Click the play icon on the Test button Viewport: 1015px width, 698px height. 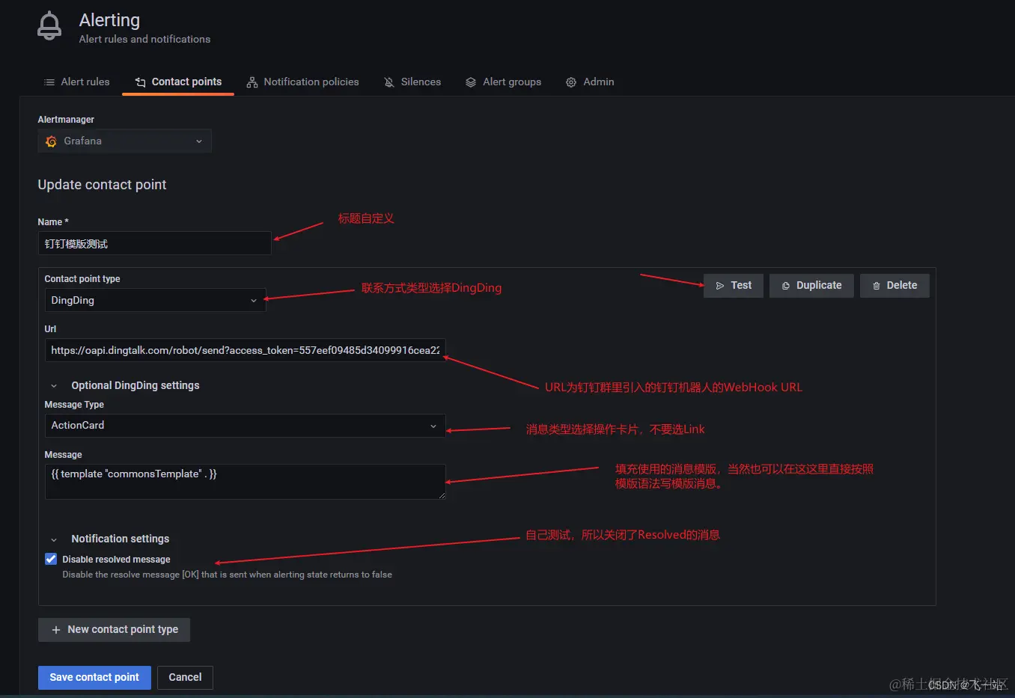point(720,286)
